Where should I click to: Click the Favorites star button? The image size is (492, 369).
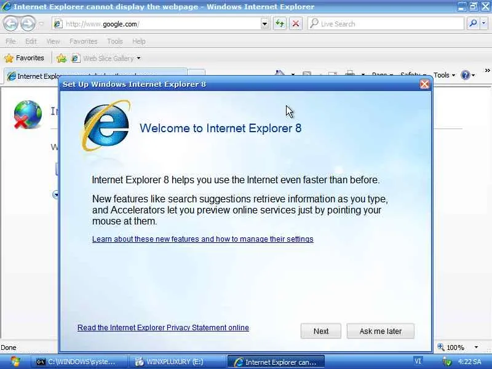pyautogui.click(x=24, y=58)
